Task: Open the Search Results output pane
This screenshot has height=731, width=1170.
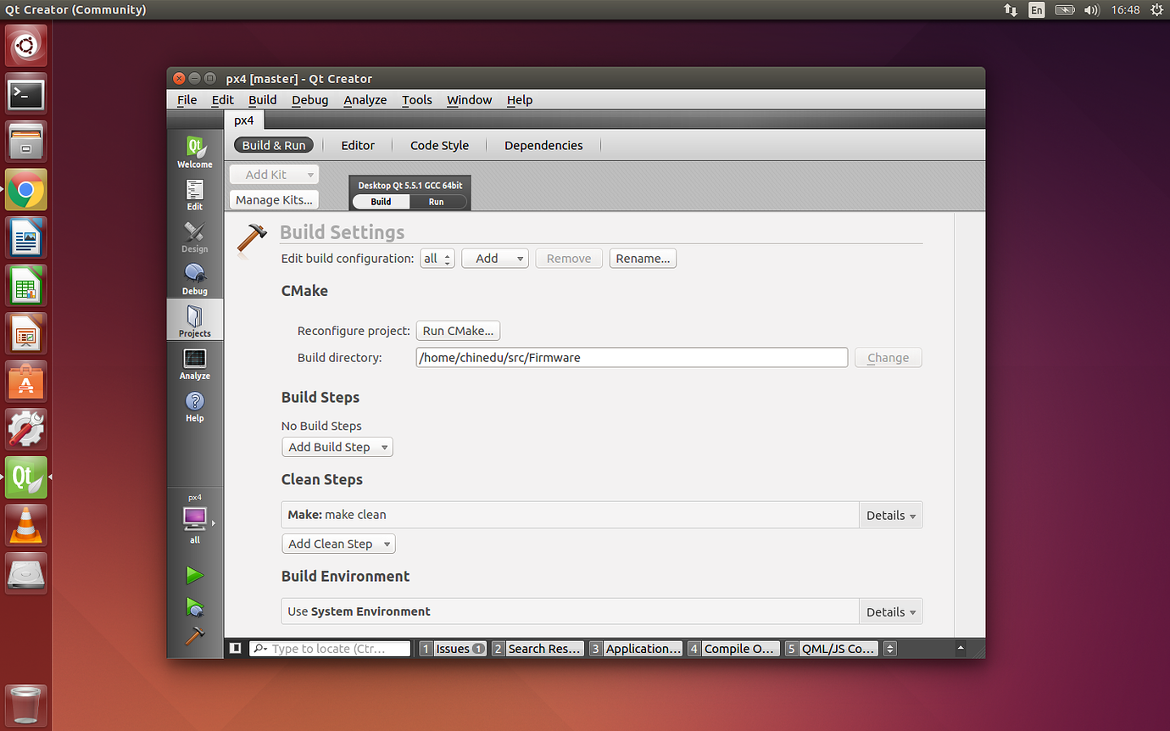Action: tap(538, 649)
